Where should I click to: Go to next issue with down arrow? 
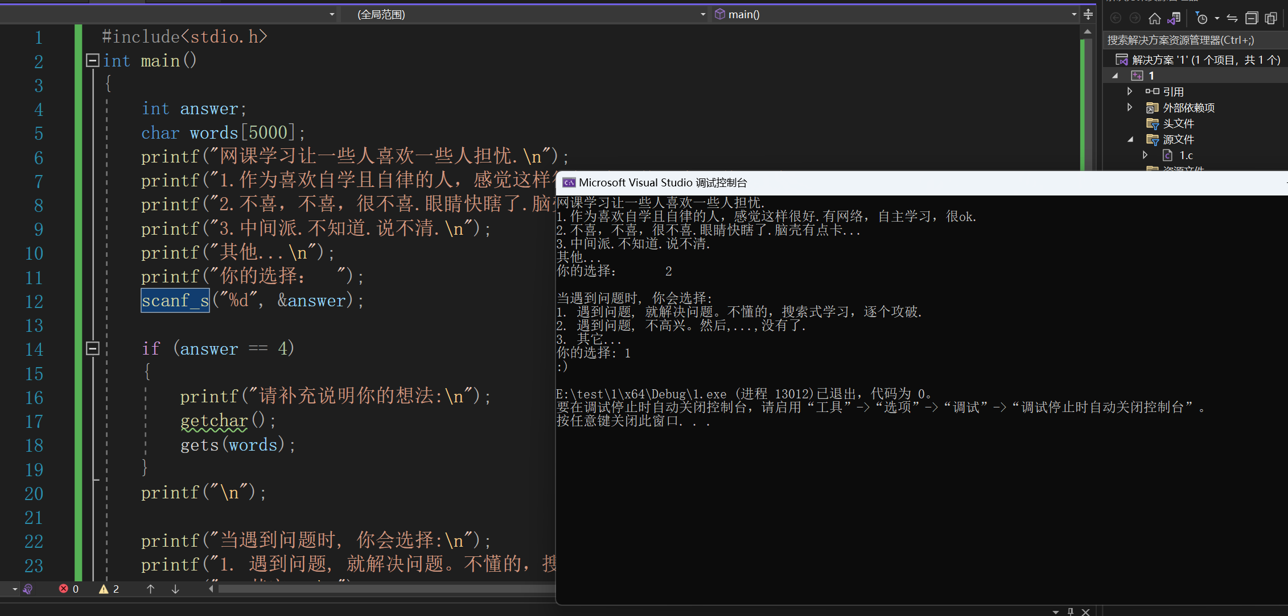(175, 589)
